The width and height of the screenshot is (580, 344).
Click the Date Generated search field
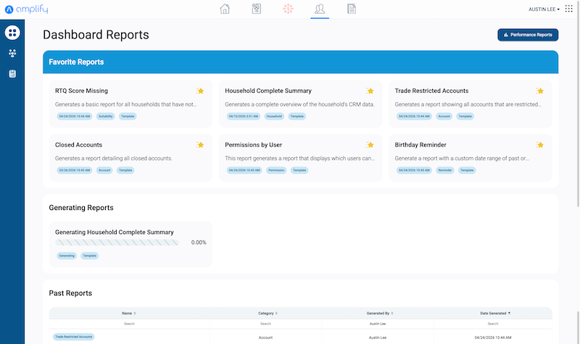pyautogui.click(x=493, y=324)
